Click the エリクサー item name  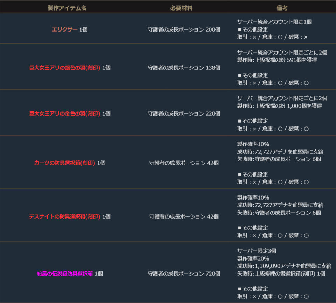pos(65,29)
